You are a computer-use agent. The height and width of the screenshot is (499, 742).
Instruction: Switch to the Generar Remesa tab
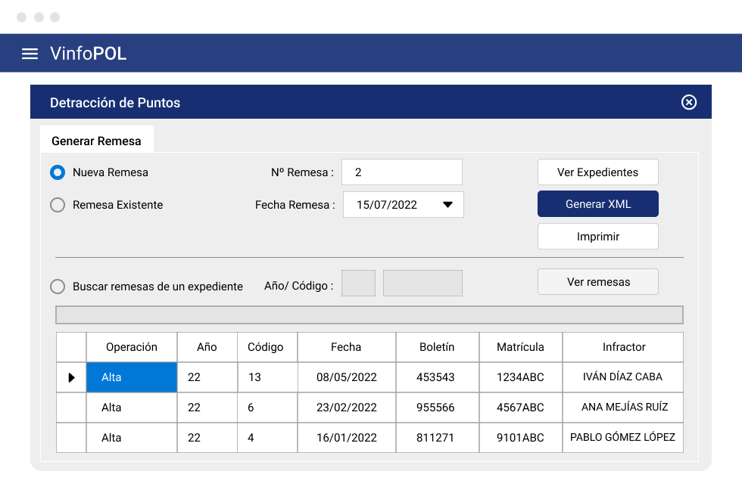coord(97,141)
